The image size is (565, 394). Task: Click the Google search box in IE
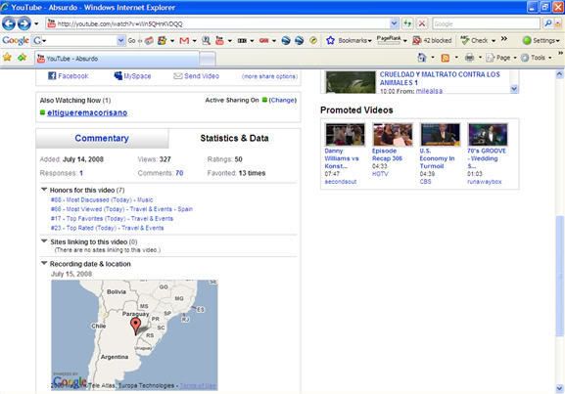pyautogui.click(x=486, y=24)
